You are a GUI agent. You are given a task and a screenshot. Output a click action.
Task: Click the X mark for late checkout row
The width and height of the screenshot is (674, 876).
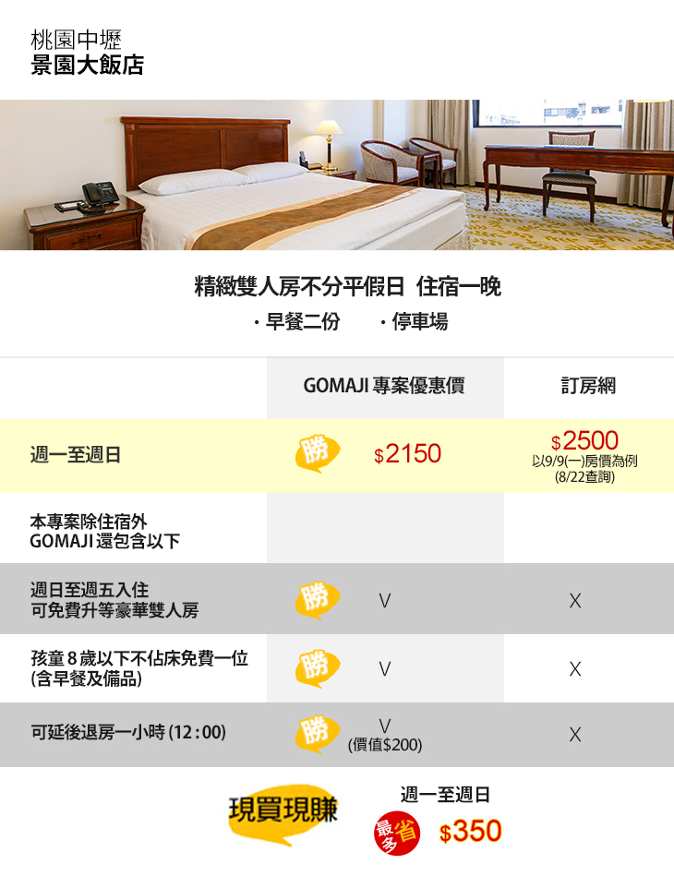(575, 735)
